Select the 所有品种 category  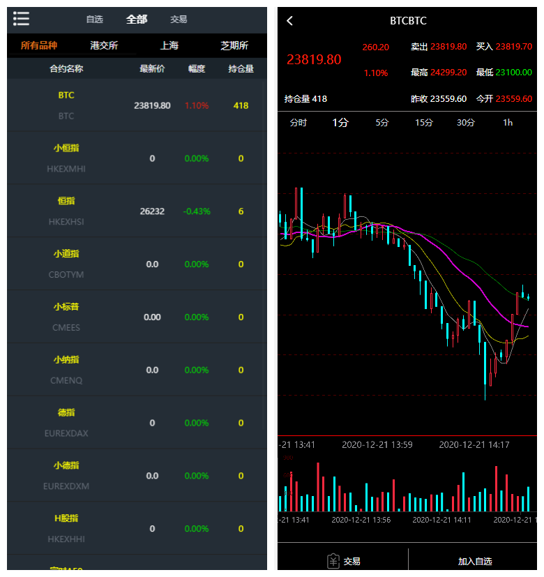tap(39, 45)
